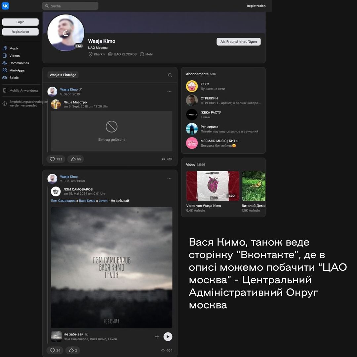
Task: Add Не забывай track with plus icon
Action: click(157, 337)
